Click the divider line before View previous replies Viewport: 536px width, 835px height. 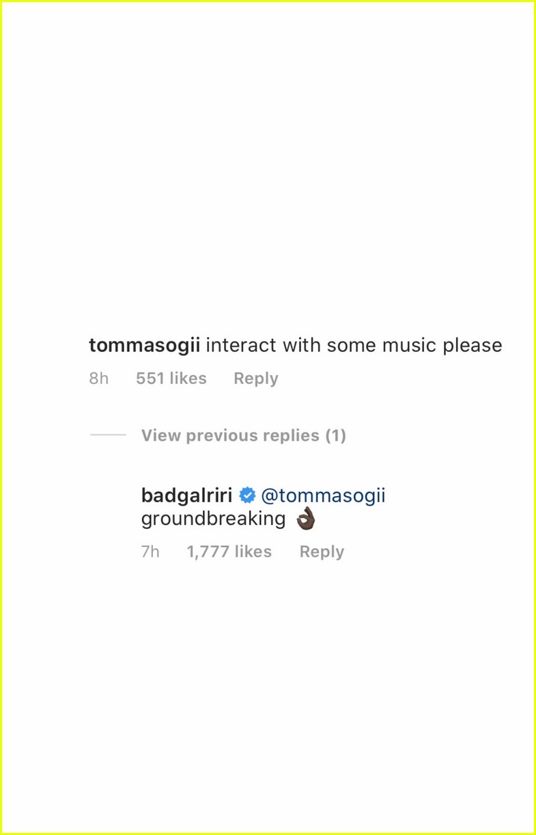(108, 435)
